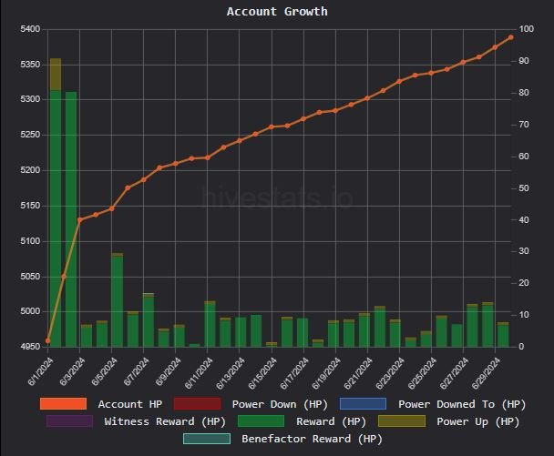
Task: Click the 5000 left axis value
Action: 30,311
